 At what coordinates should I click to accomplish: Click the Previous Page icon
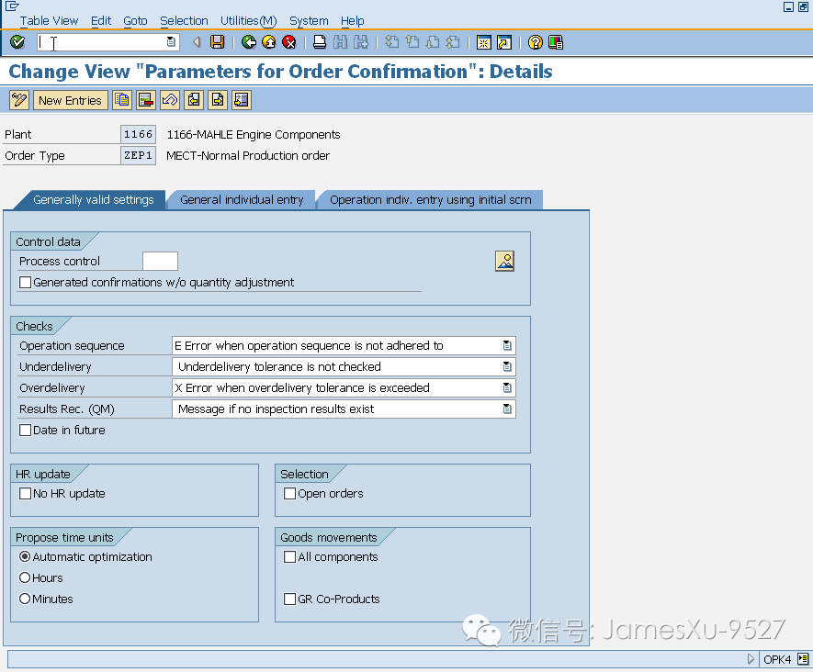tap(412, 42)
